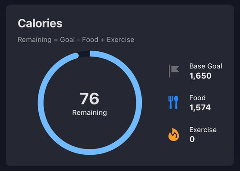This screenshot has width=240, height=171.
Task: Click the blue fork and spoon icon
Action: pos(173,102)
